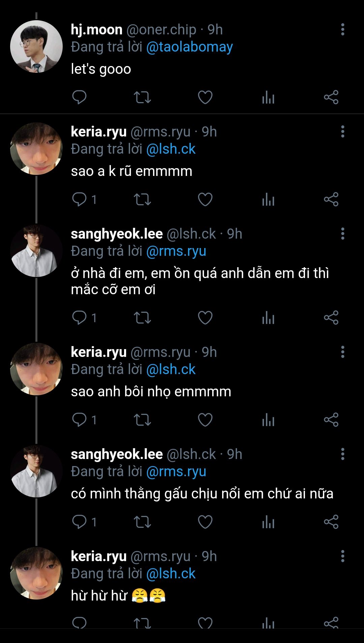This screenshot has width=364, height=643.
Task: Like the "sao a k rũ emmmm" post
Action: point(205,200)
